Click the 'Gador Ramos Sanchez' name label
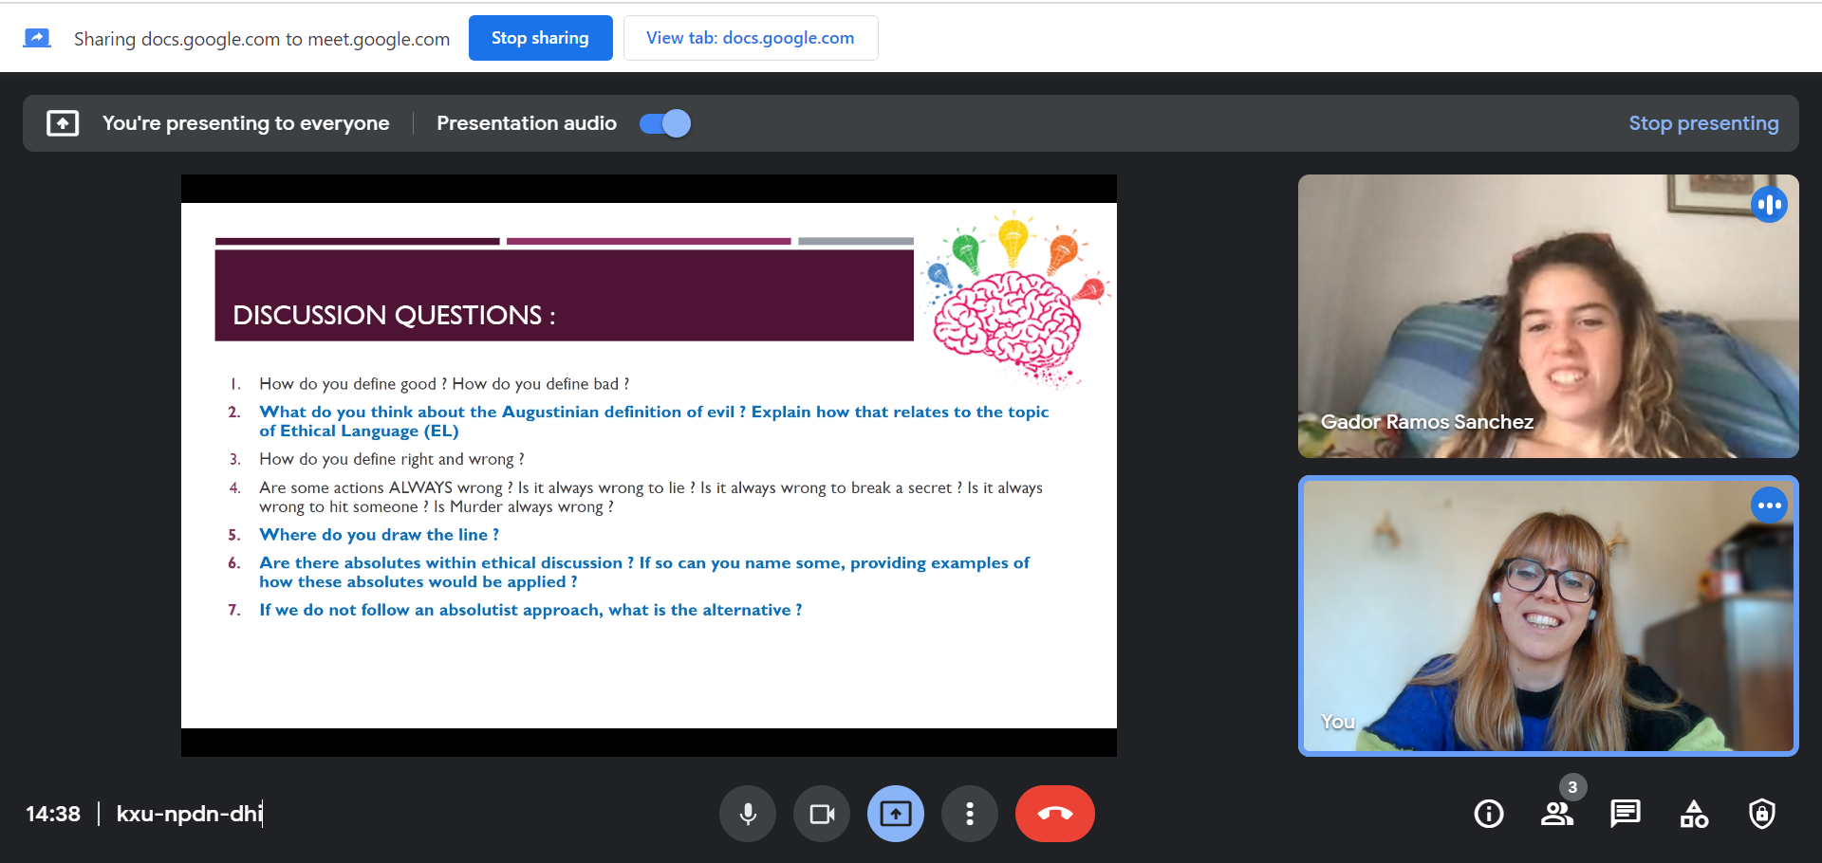 (1426, 422)
